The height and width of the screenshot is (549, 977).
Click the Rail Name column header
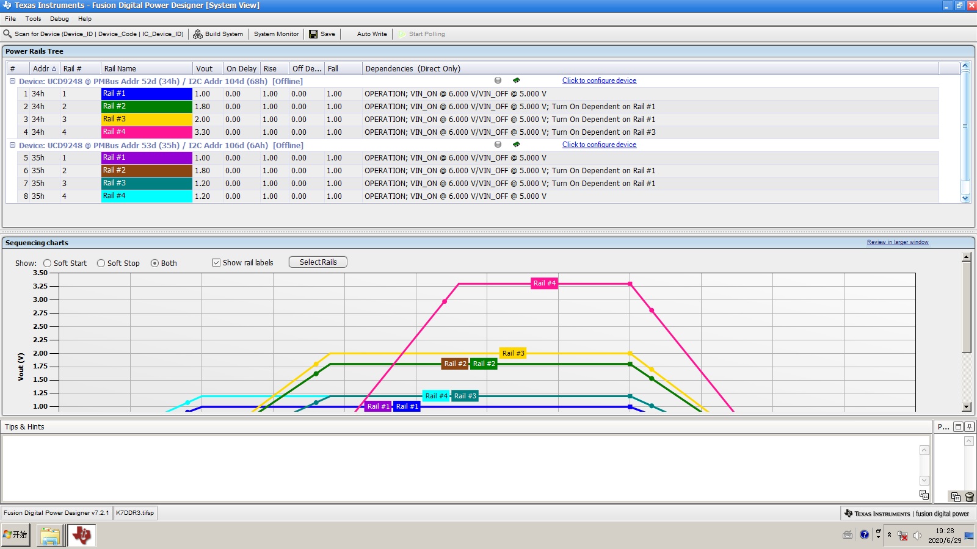(x=147, y=68)
